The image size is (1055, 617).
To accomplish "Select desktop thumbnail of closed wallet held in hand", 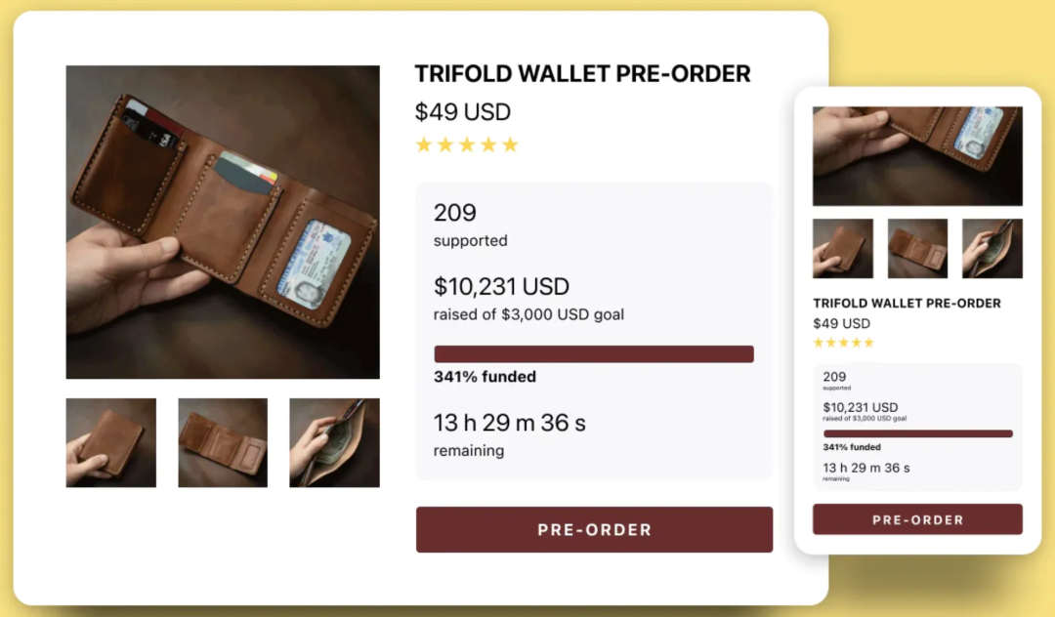I will [x=111, y=442].
